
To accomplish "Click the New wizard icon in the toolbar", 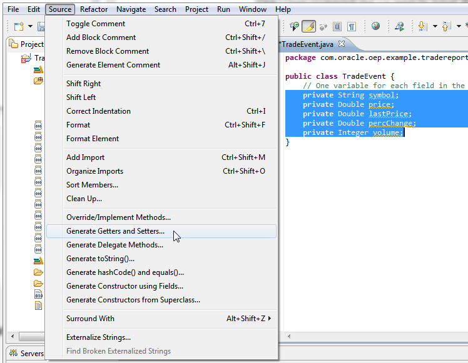I will point(19,26).
